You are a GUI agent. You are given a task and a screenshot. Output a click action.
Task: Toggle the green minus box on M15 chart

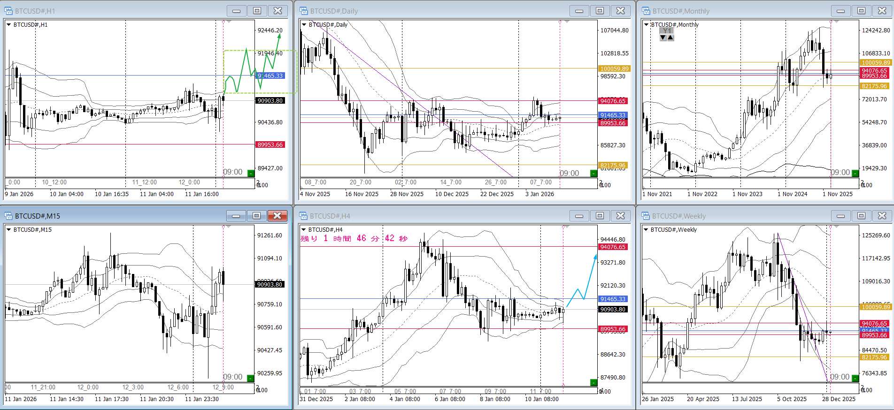tap(251, 378)
